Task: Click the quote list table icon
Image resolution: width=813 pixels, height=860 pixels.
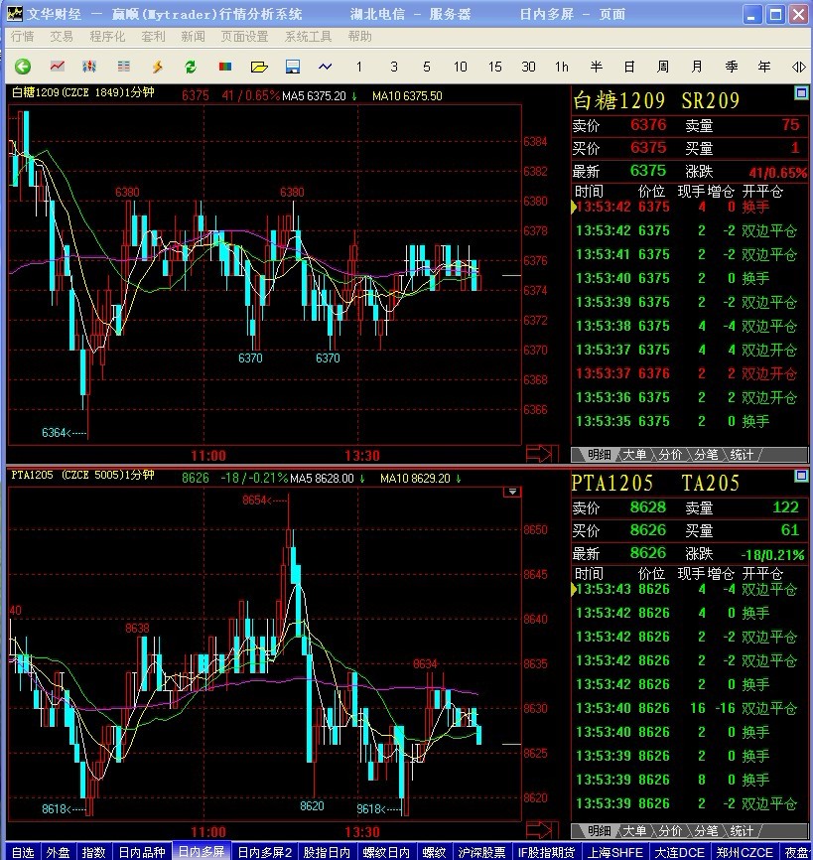Action: pos(123,67)
